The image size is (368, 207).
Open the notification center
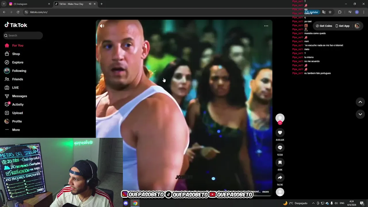(362, 203)
